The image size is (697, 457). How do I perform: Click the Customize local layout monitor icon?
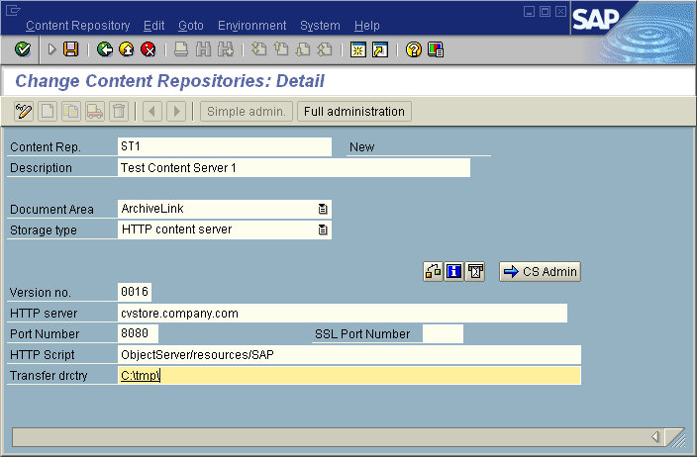click(435, 48)
